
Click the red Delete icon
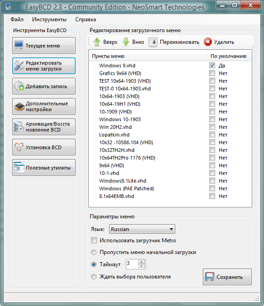click(208, 42)
